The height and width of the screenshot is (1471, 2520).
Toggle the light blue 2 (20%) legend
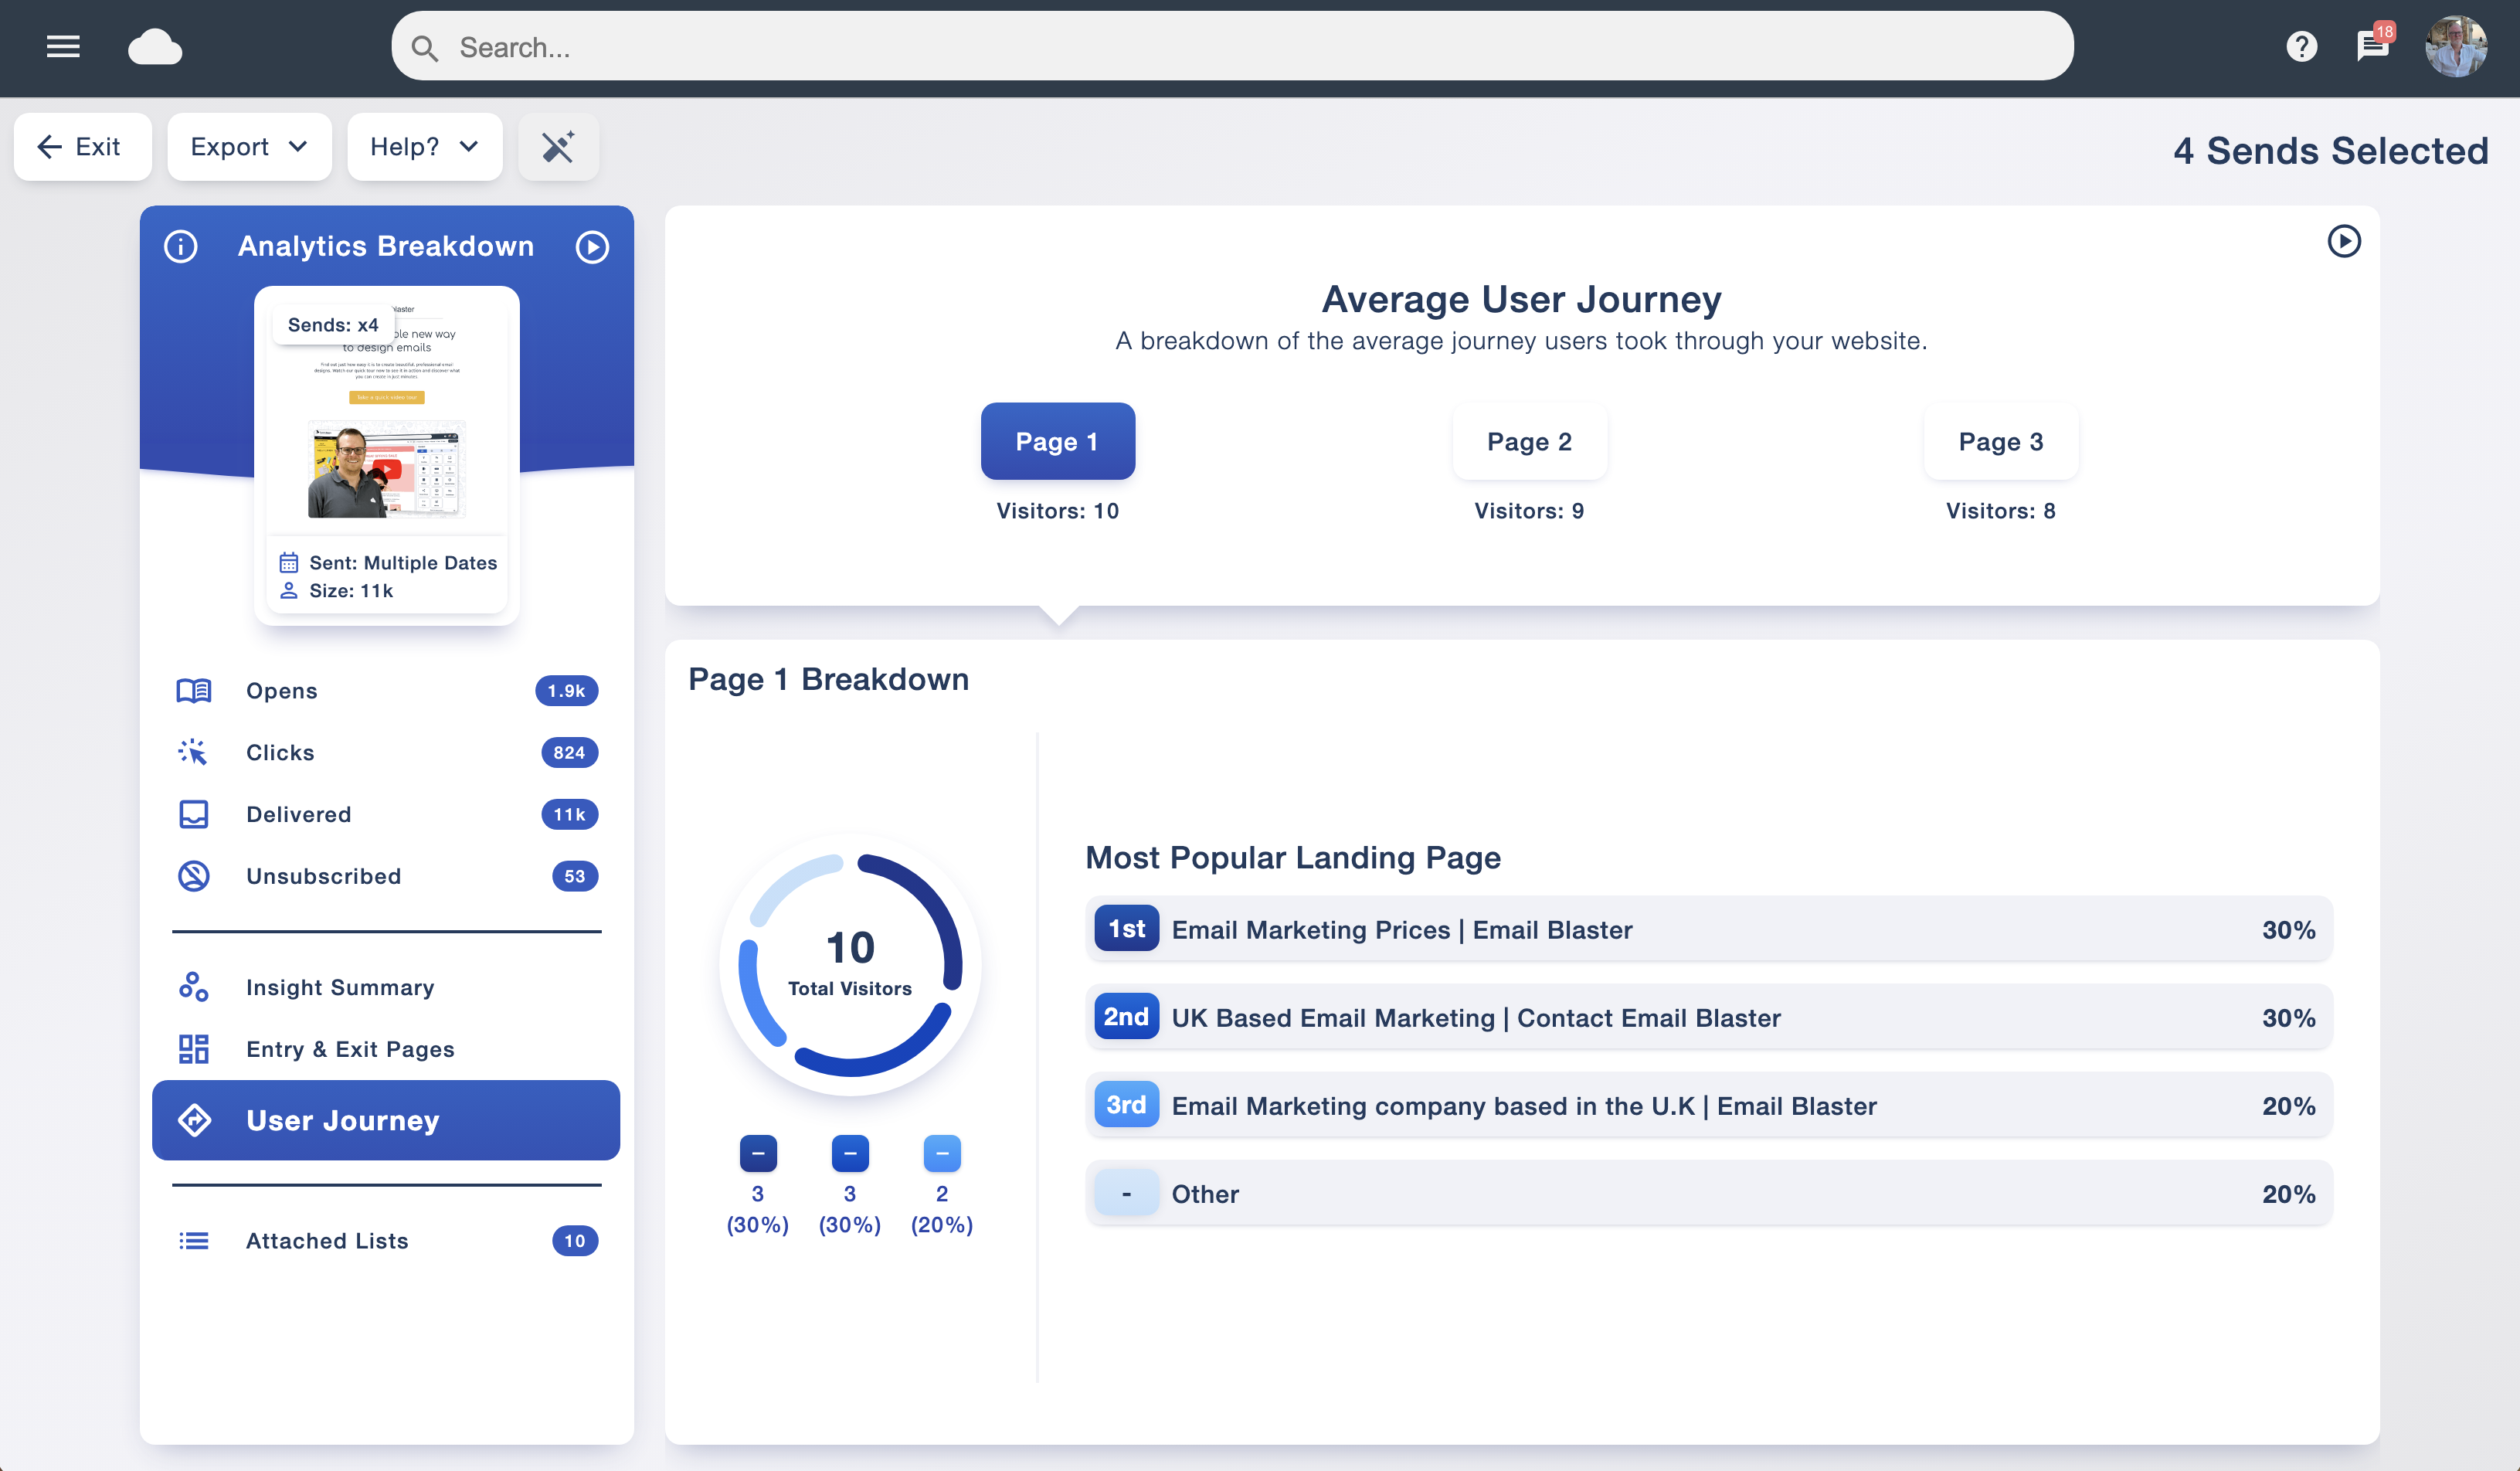pyautogui.click(x=942, y=1154)
